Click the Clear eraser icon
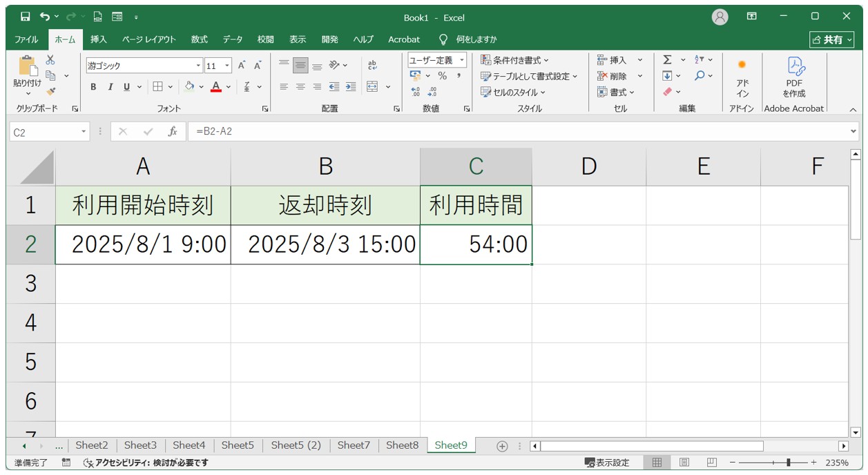Viewport: 868px width, 475px height. click(x=667, y=92)
